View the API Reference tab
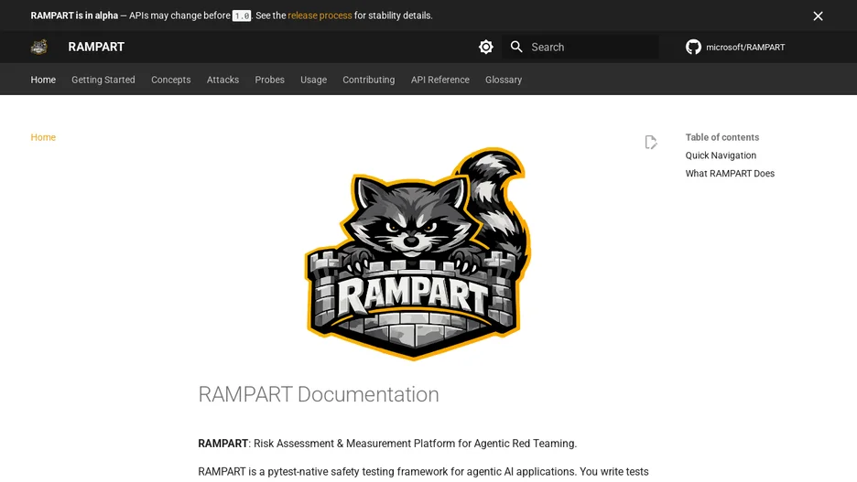The width and height of the screenshot is (857, 482). click(440, 80)
